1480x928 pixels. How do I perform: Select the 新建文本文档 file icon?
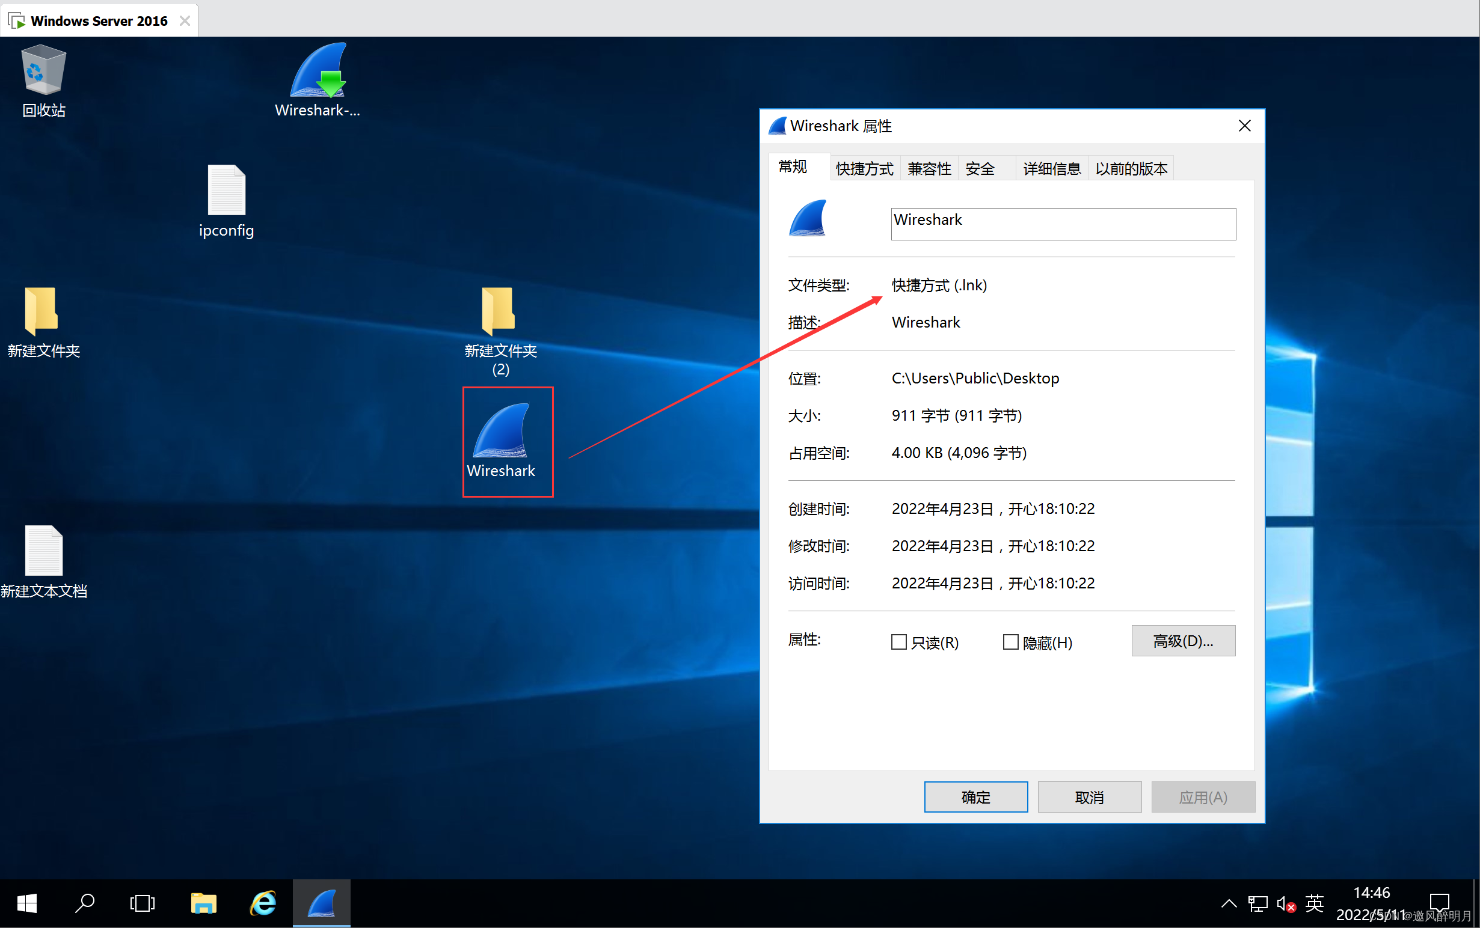pos(44,561)
